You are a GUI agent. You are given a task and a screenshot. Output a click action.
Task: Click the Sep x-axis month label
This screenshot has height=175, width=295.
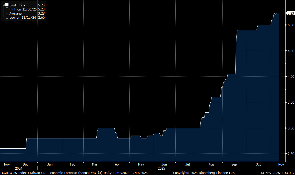(234, 165)
